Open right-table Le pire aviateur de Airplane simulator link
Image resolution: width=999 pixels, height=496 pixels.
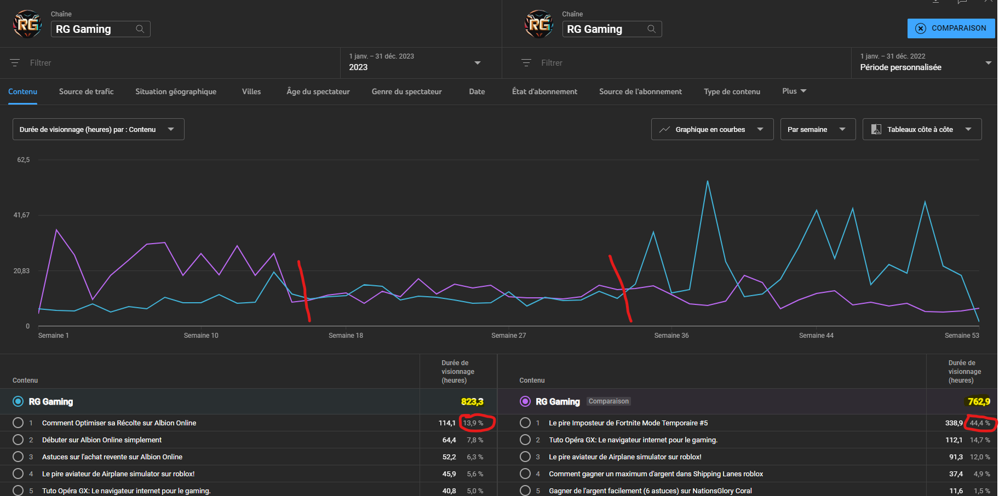pos(625,457)
